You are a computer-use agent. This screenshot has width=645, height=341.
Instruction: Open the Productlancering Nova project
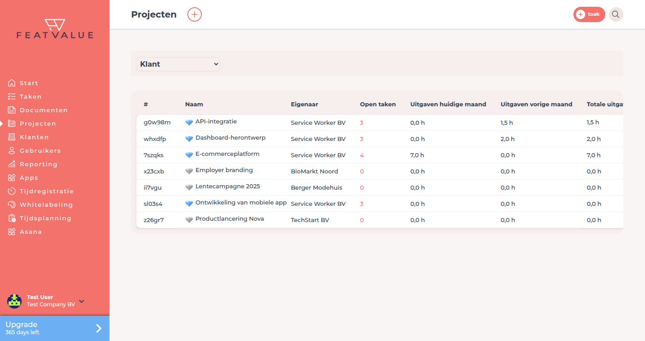click(x=230, y=219)
